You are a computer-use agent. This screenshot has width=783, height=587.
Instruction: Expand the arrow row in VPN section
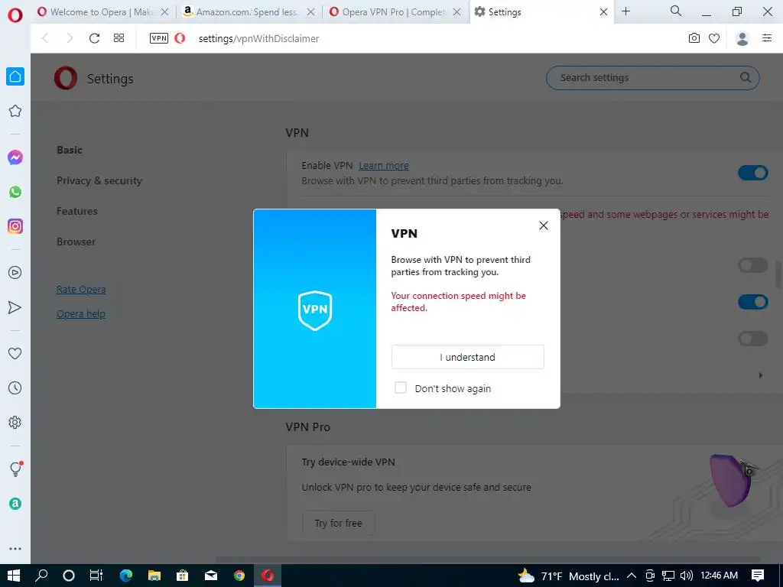(761, 375)
